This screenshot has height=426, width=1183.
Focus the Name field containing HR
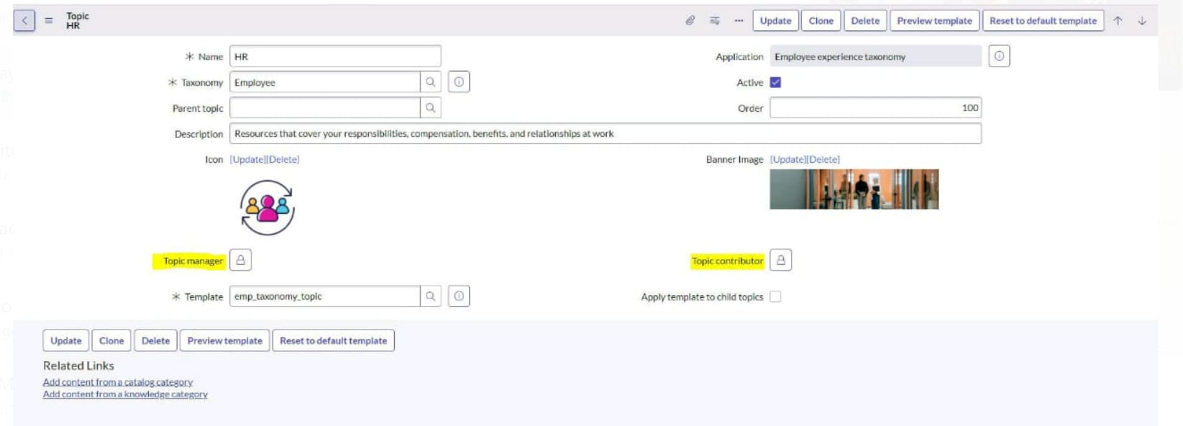pos(335,56)
